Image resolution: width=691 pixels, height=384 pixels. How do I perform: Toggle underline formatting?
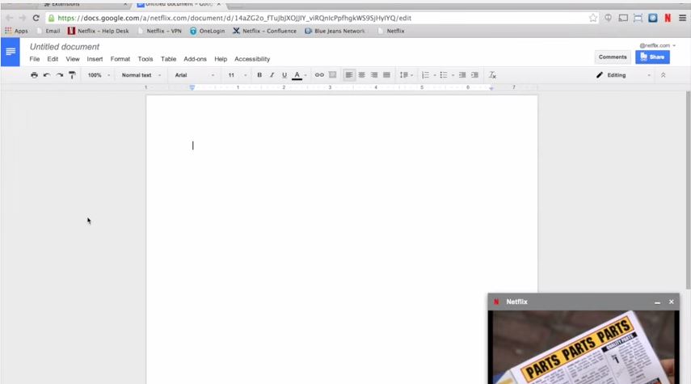[284, 75]
